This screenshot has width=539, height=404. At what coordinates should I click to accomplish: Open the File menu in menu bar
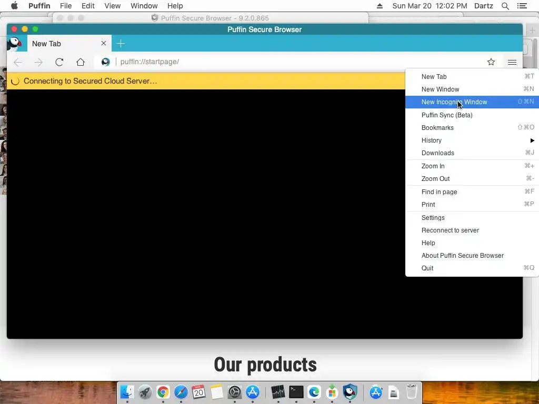(x=66, y=6)
